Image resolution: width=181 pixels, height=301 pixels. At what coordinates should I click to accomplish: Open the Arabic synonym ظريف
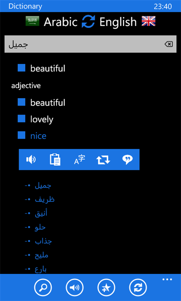click(45, 200)
